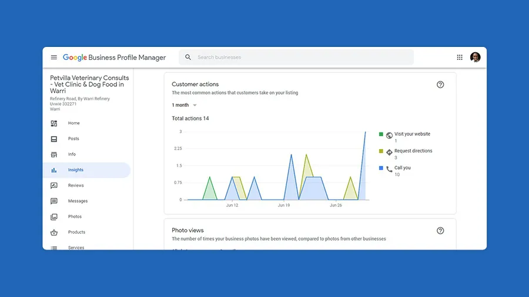This screenshot has width=529, height=297.
Task: Open Photos in sidebar
Action: coord(87,217)
